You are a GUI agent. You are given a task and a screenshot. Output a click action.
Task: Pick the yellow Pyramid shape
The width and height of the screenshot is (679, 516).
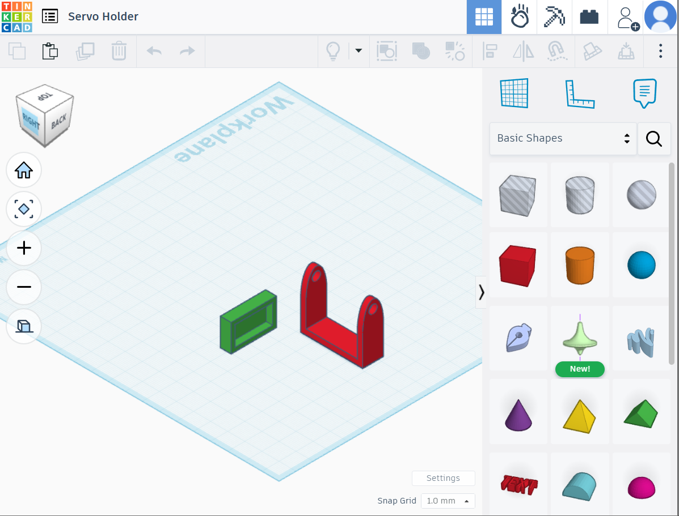tap(580, 412)
